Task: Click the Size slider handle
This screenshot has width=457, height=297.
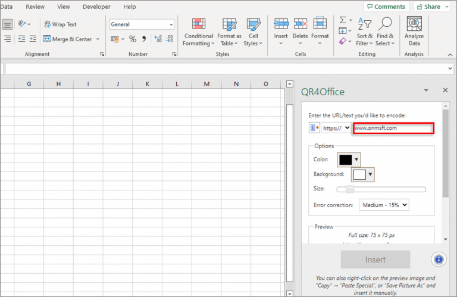Action: point(350,189)
